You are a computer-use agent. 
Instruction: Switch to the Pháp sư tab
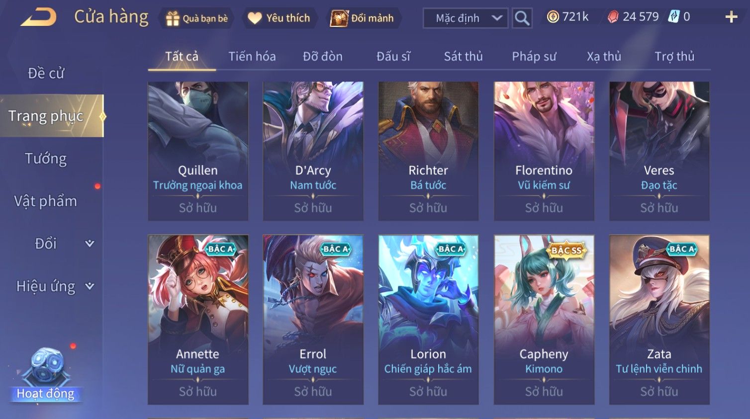534,57
